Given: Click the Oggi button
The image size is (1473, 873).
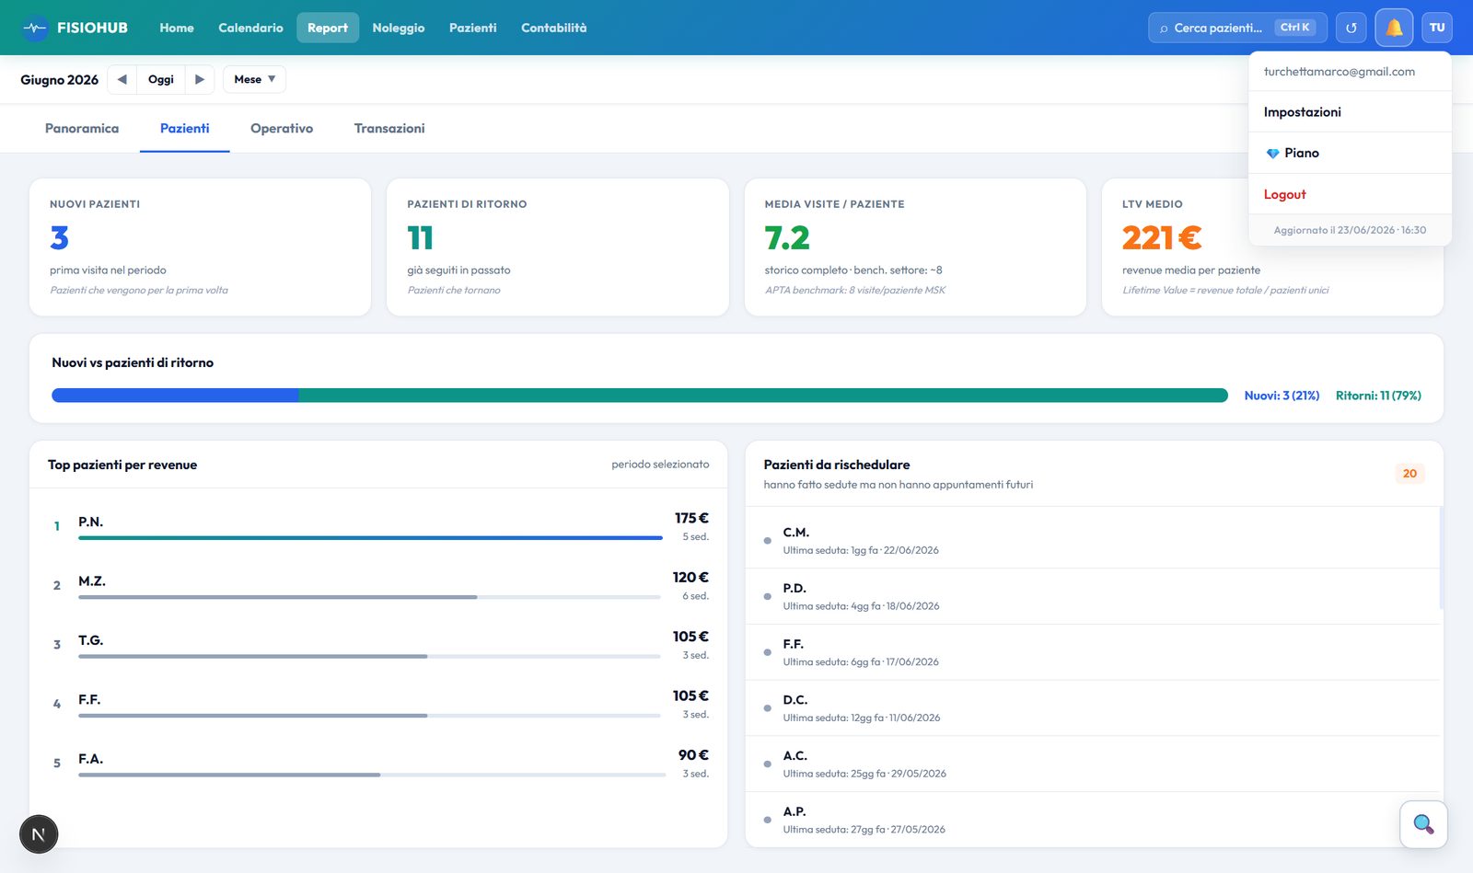Looking at the screenshot, I should (x=161, y=79).
